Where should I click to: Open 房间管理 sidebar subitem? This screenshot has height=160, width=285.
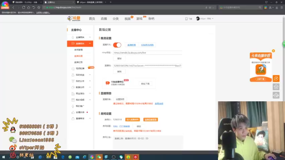[78, 50]
